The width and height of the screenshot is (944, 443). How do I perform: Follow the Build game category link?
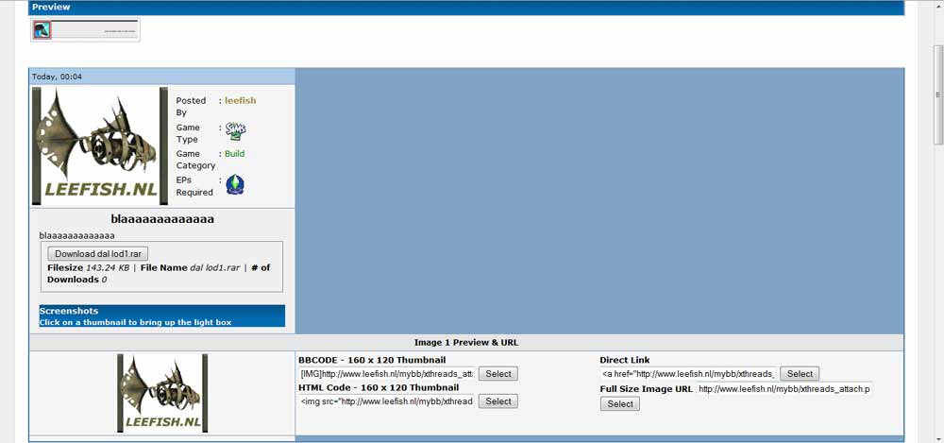click(x=234, y=153)
